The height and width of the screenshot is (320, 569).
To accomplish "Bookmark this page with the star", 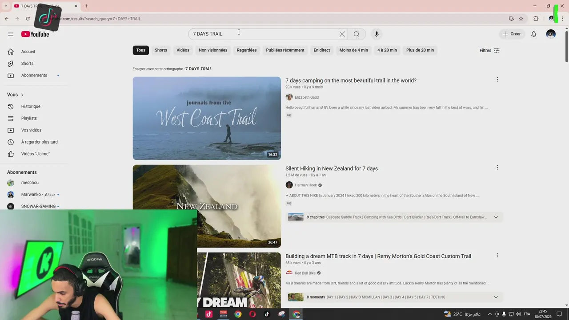I will (x=521, y=19).
